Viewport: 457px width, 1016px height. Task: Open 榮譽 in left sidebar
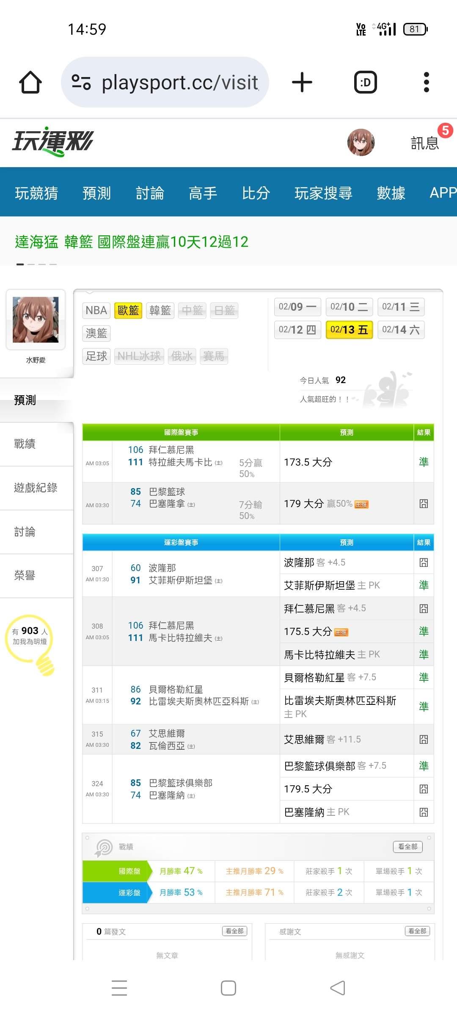coord(36,575)
